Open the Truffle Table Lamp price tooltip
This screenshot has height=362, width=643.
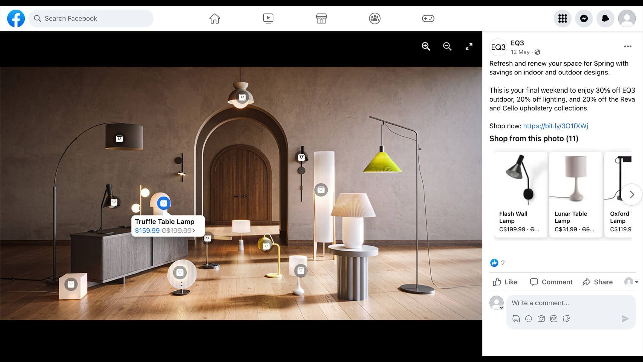click(x=167, y=226)
